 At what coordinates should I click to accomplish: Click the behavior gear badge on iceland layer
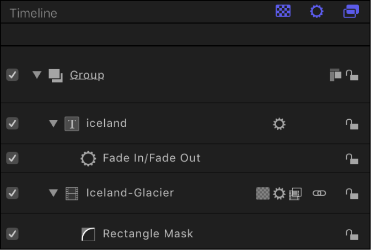click(279, 124)
